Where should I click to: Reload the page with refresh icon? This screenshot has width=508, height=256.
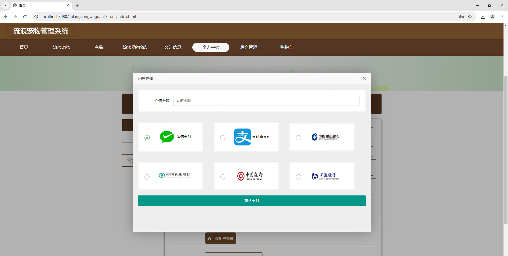coord(25,17)
